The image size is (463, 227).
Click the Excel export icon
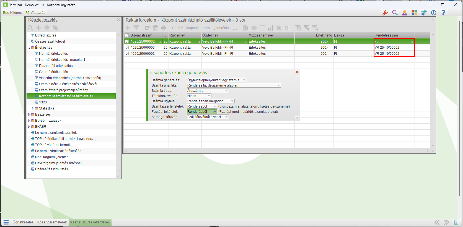click(x=287, y=28)
